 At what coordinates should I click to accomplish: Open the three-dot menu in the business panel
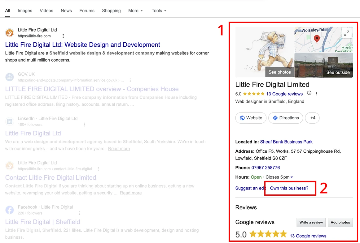(x=317, y=94)
